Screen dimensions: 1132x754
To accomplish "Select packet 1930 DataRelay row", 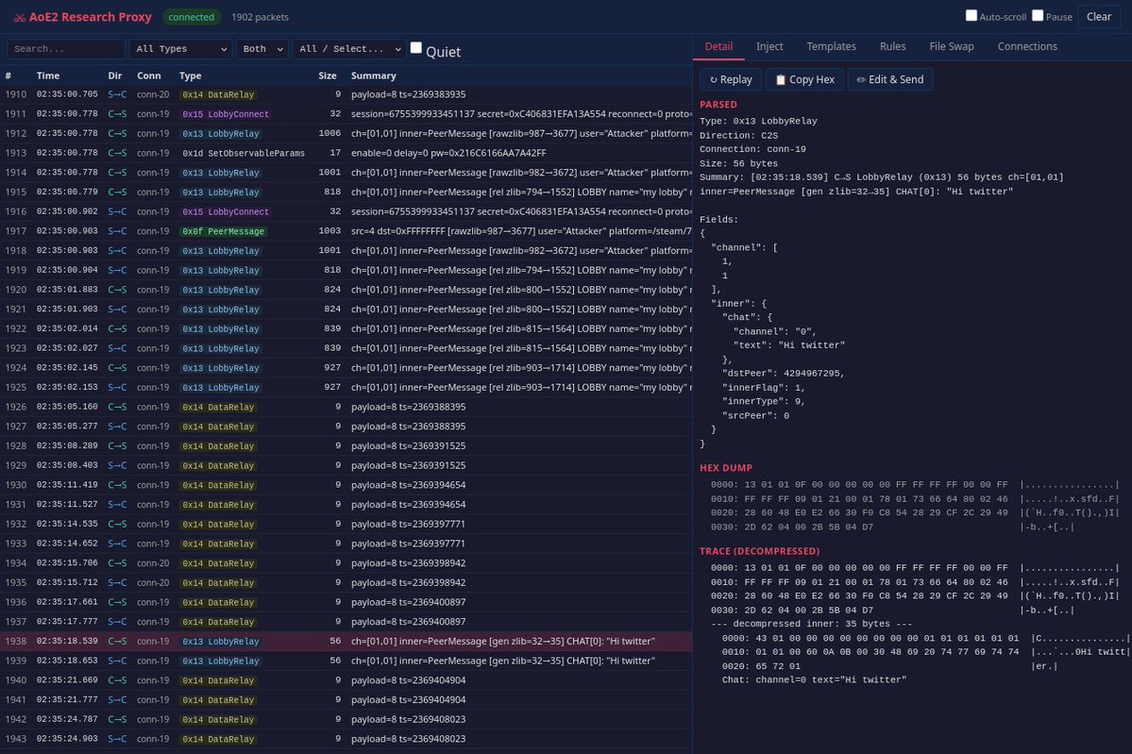I will pyautogui.click(x=346, y=485).
